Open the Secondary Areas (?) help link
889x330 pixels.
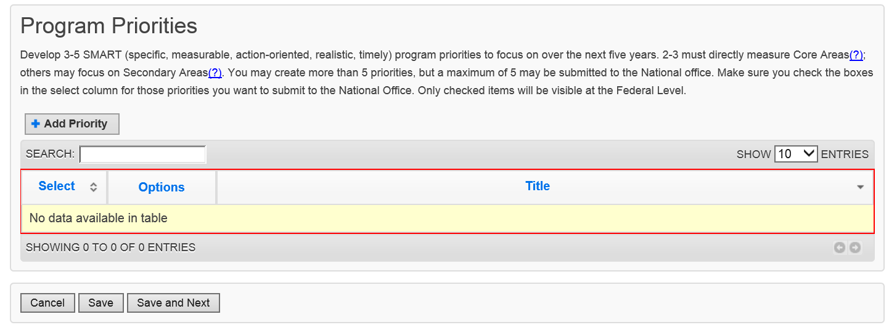tap(215, 73)
